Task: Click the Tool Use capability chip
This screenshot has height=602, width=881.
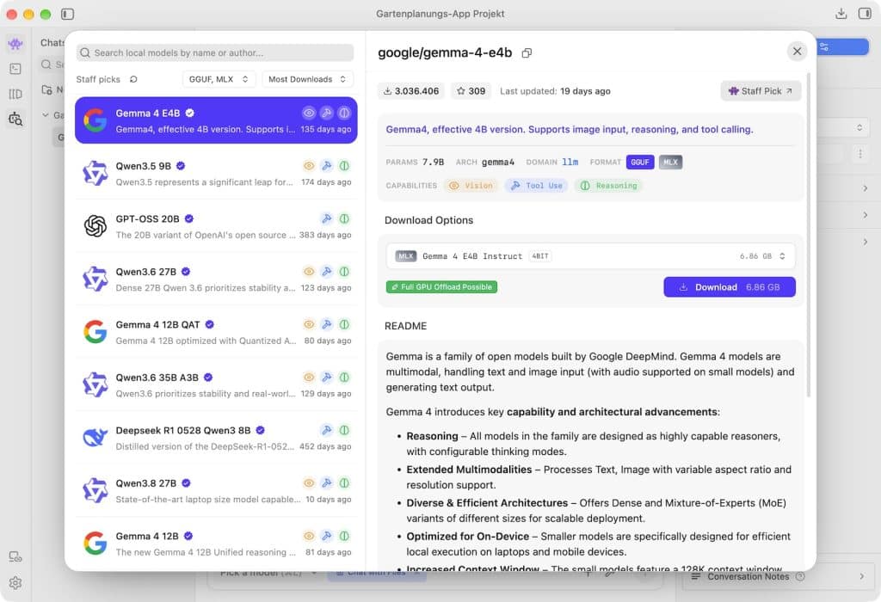Action: 537,186
